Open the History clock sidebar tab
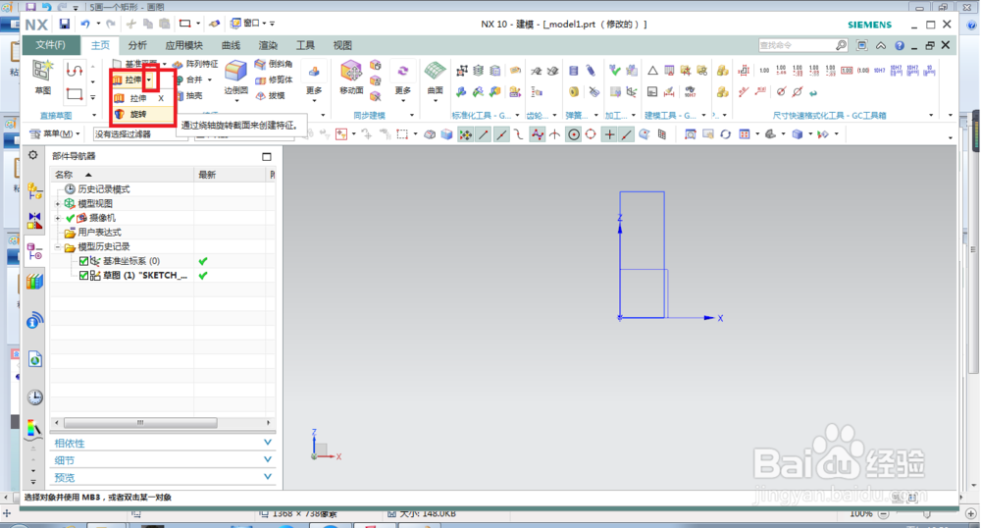Viewport: 981px width, 528px height. click(x=35, y=397)
